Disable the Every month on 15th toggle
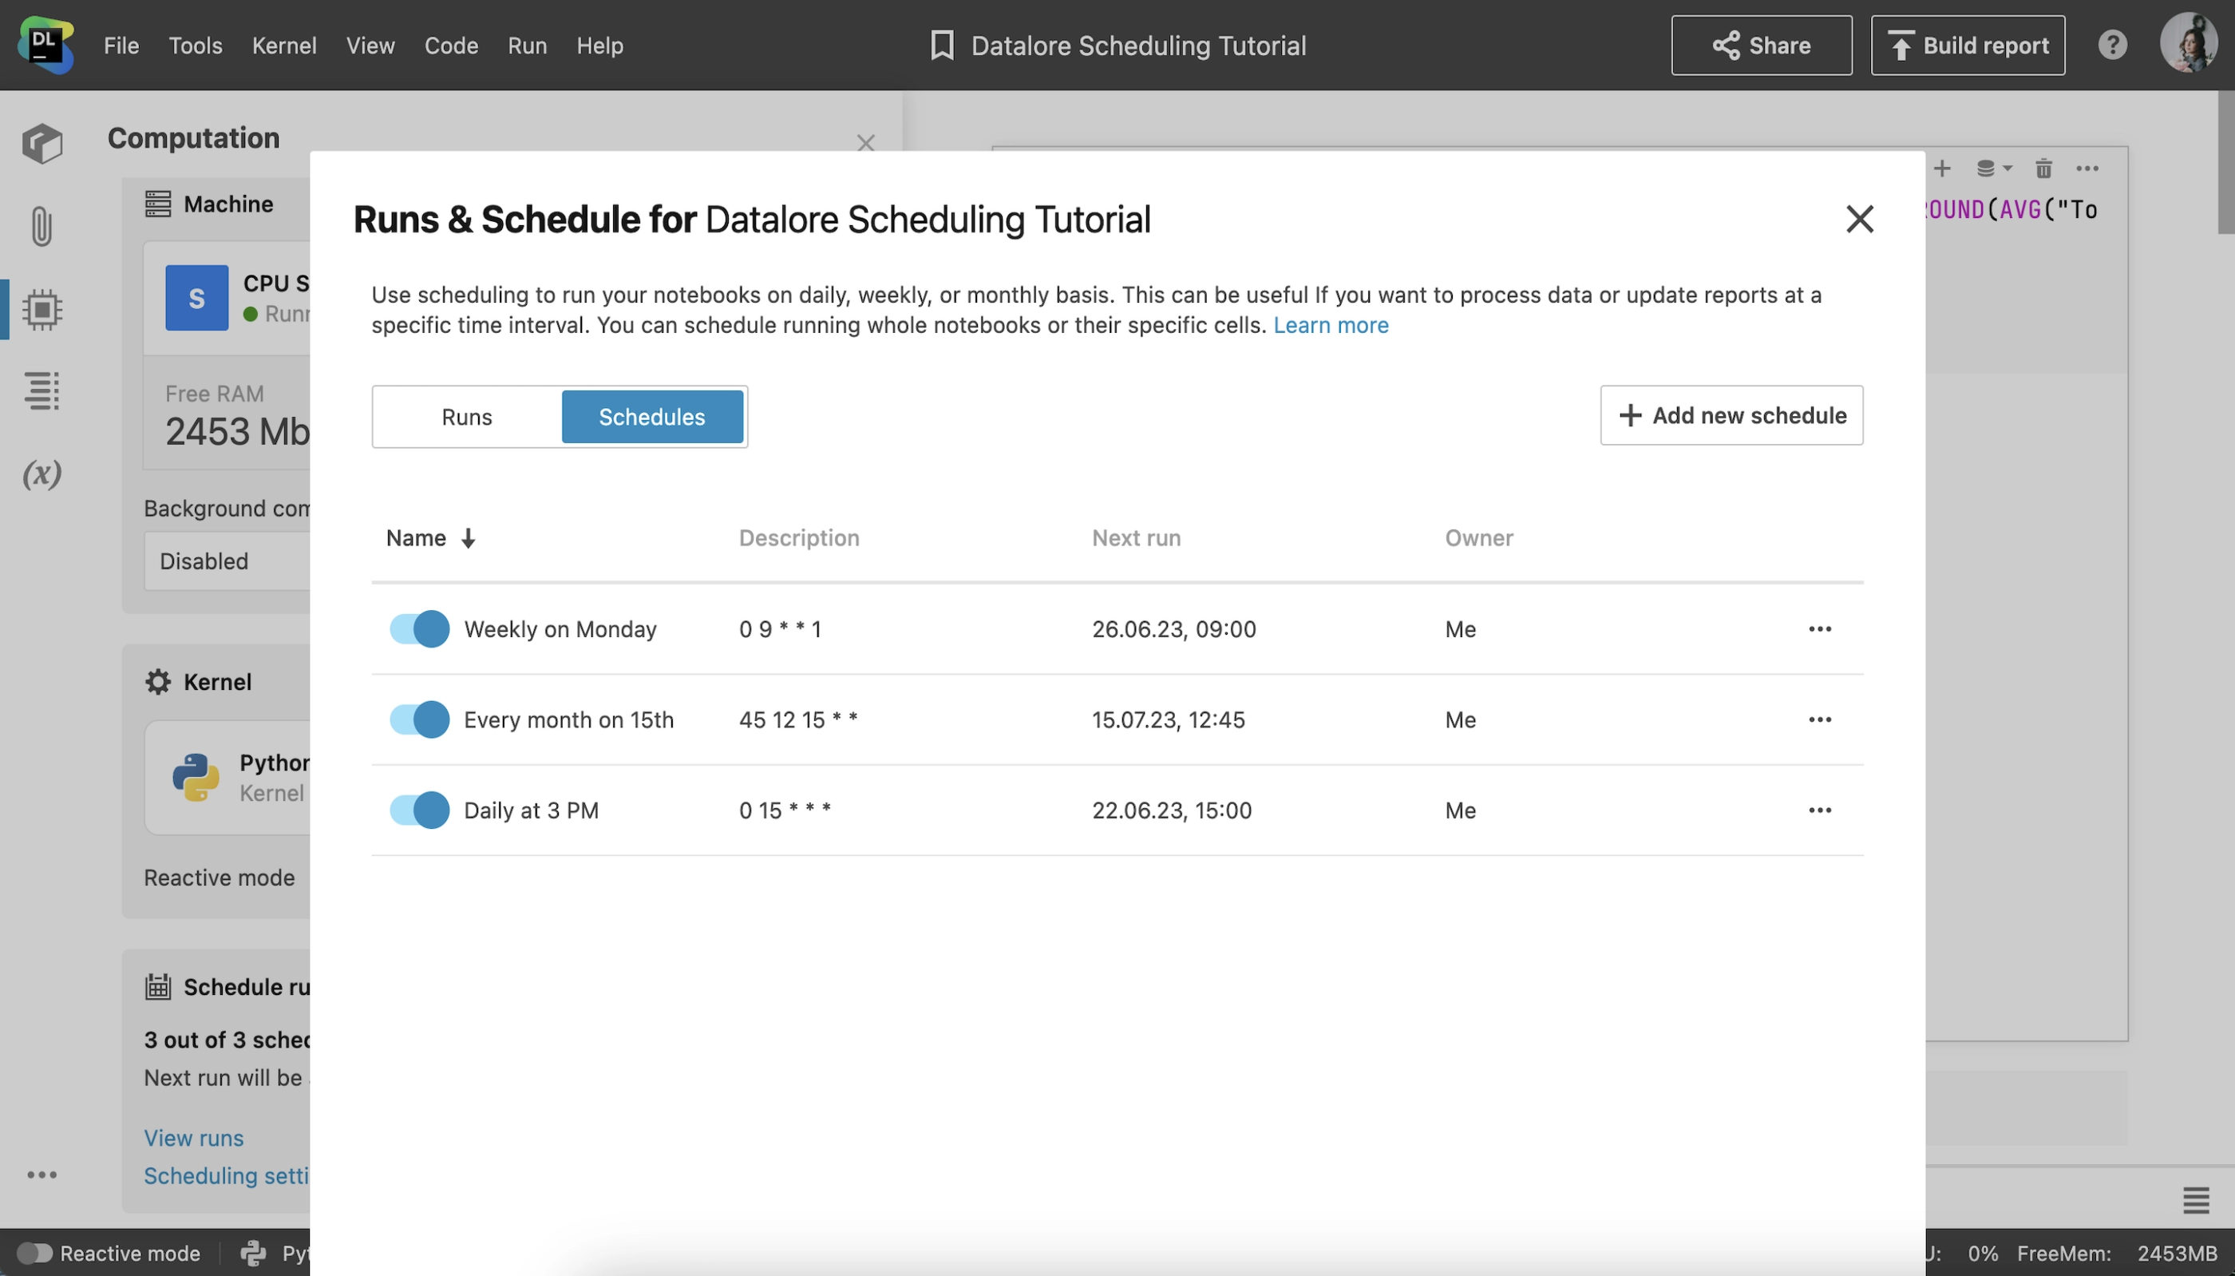The height and width of the screenshot is (1276, 2235). click(x=420, y=719)
